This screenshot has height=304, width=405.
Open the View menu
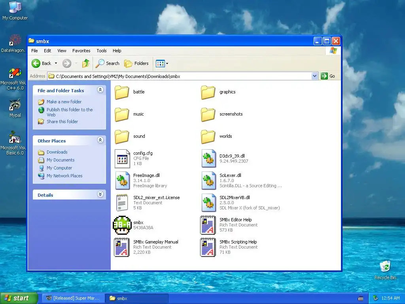tap(62, 51)
